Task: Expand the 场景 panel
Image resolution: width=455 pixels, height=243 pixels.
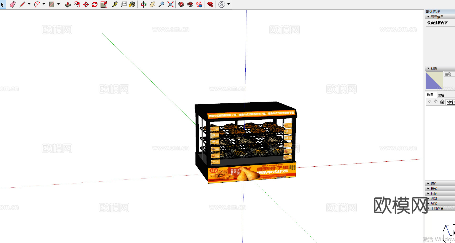Action: [x=440, y=204]
